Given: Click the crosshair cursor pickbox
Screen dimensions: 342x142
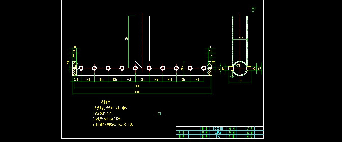Looking at the screenshot, I should tap(159, 114).
